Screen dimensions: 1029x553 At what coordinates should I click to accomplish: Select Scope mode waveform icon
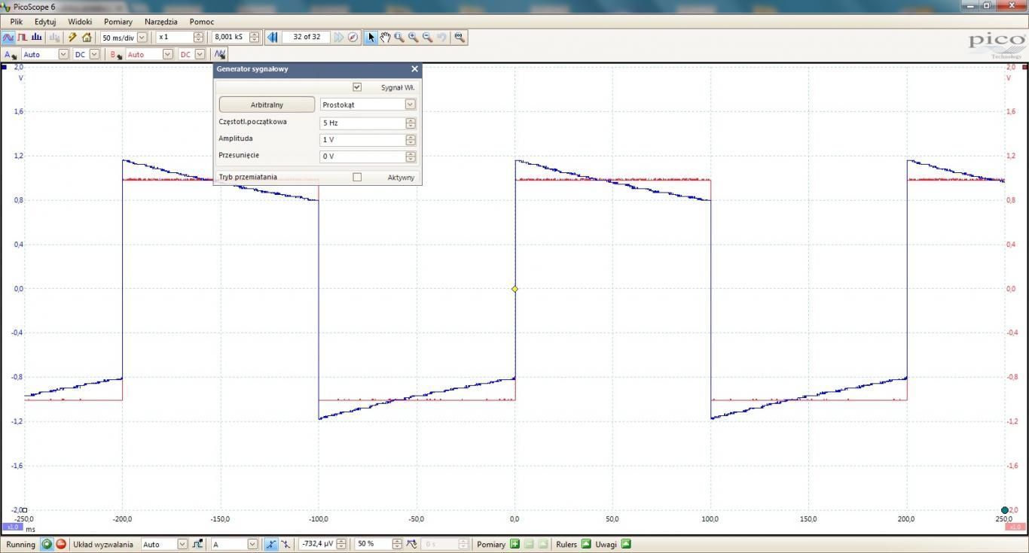pos(8,37)
